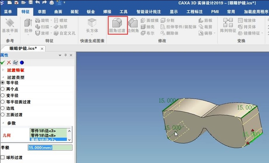Click the 裁剪 trim tool
The image size is (269, 163).
click(x=205, y=27)
